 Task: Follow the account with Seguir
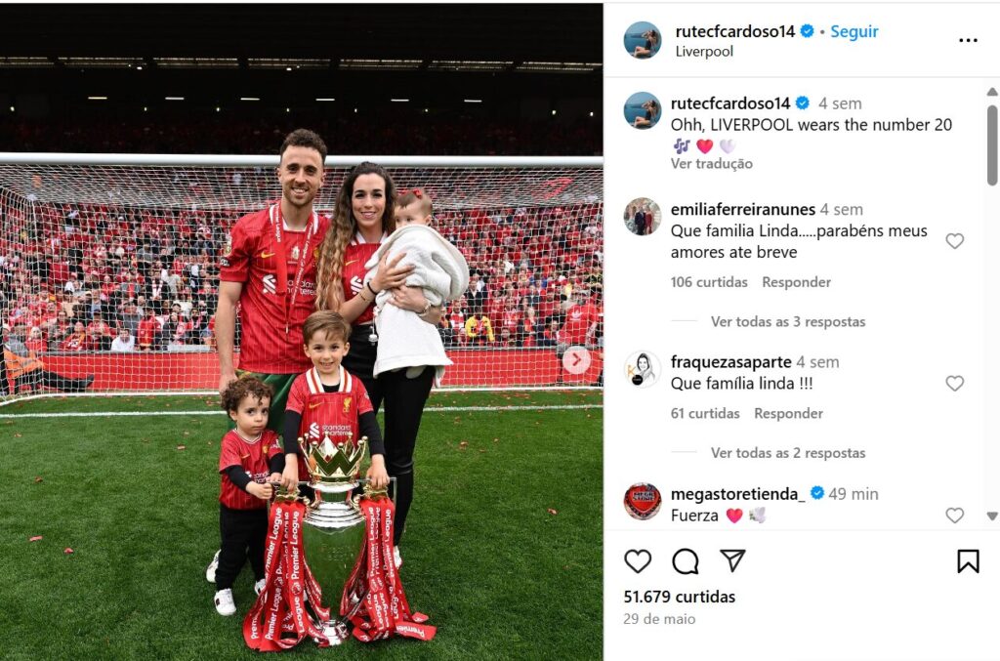[x=854, y=31]
